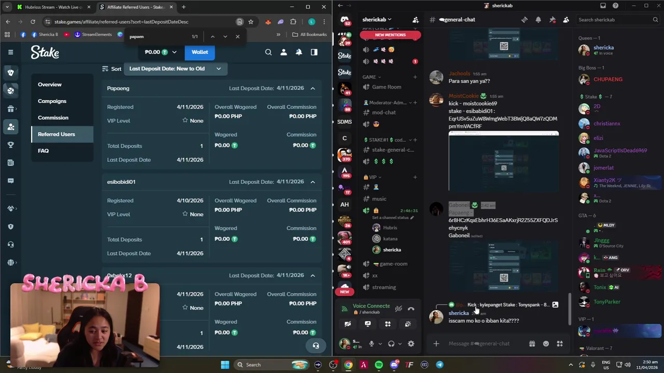Open the Game Room voice channel
This screenshot has height=373, width=664.
point(386,87)
